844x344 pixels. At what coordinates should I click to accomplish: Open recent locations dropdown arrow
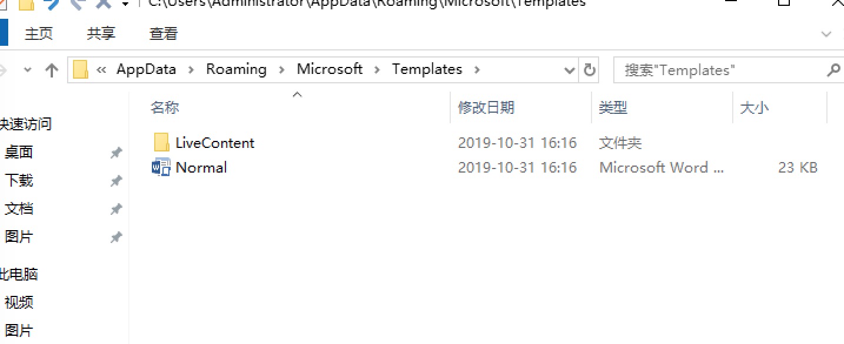point(27,70)
